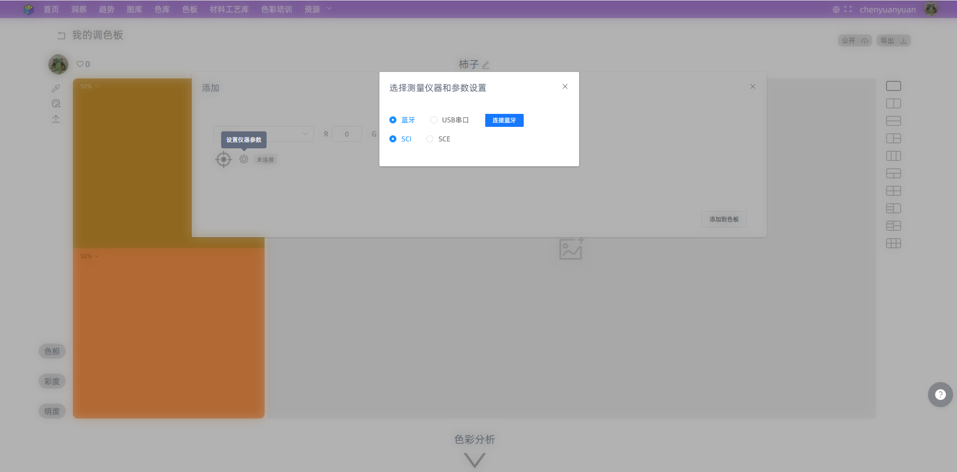Screen dimensions: 957x472
Task: Select the 蓝牙 connection option
Action: coord(393,120)
